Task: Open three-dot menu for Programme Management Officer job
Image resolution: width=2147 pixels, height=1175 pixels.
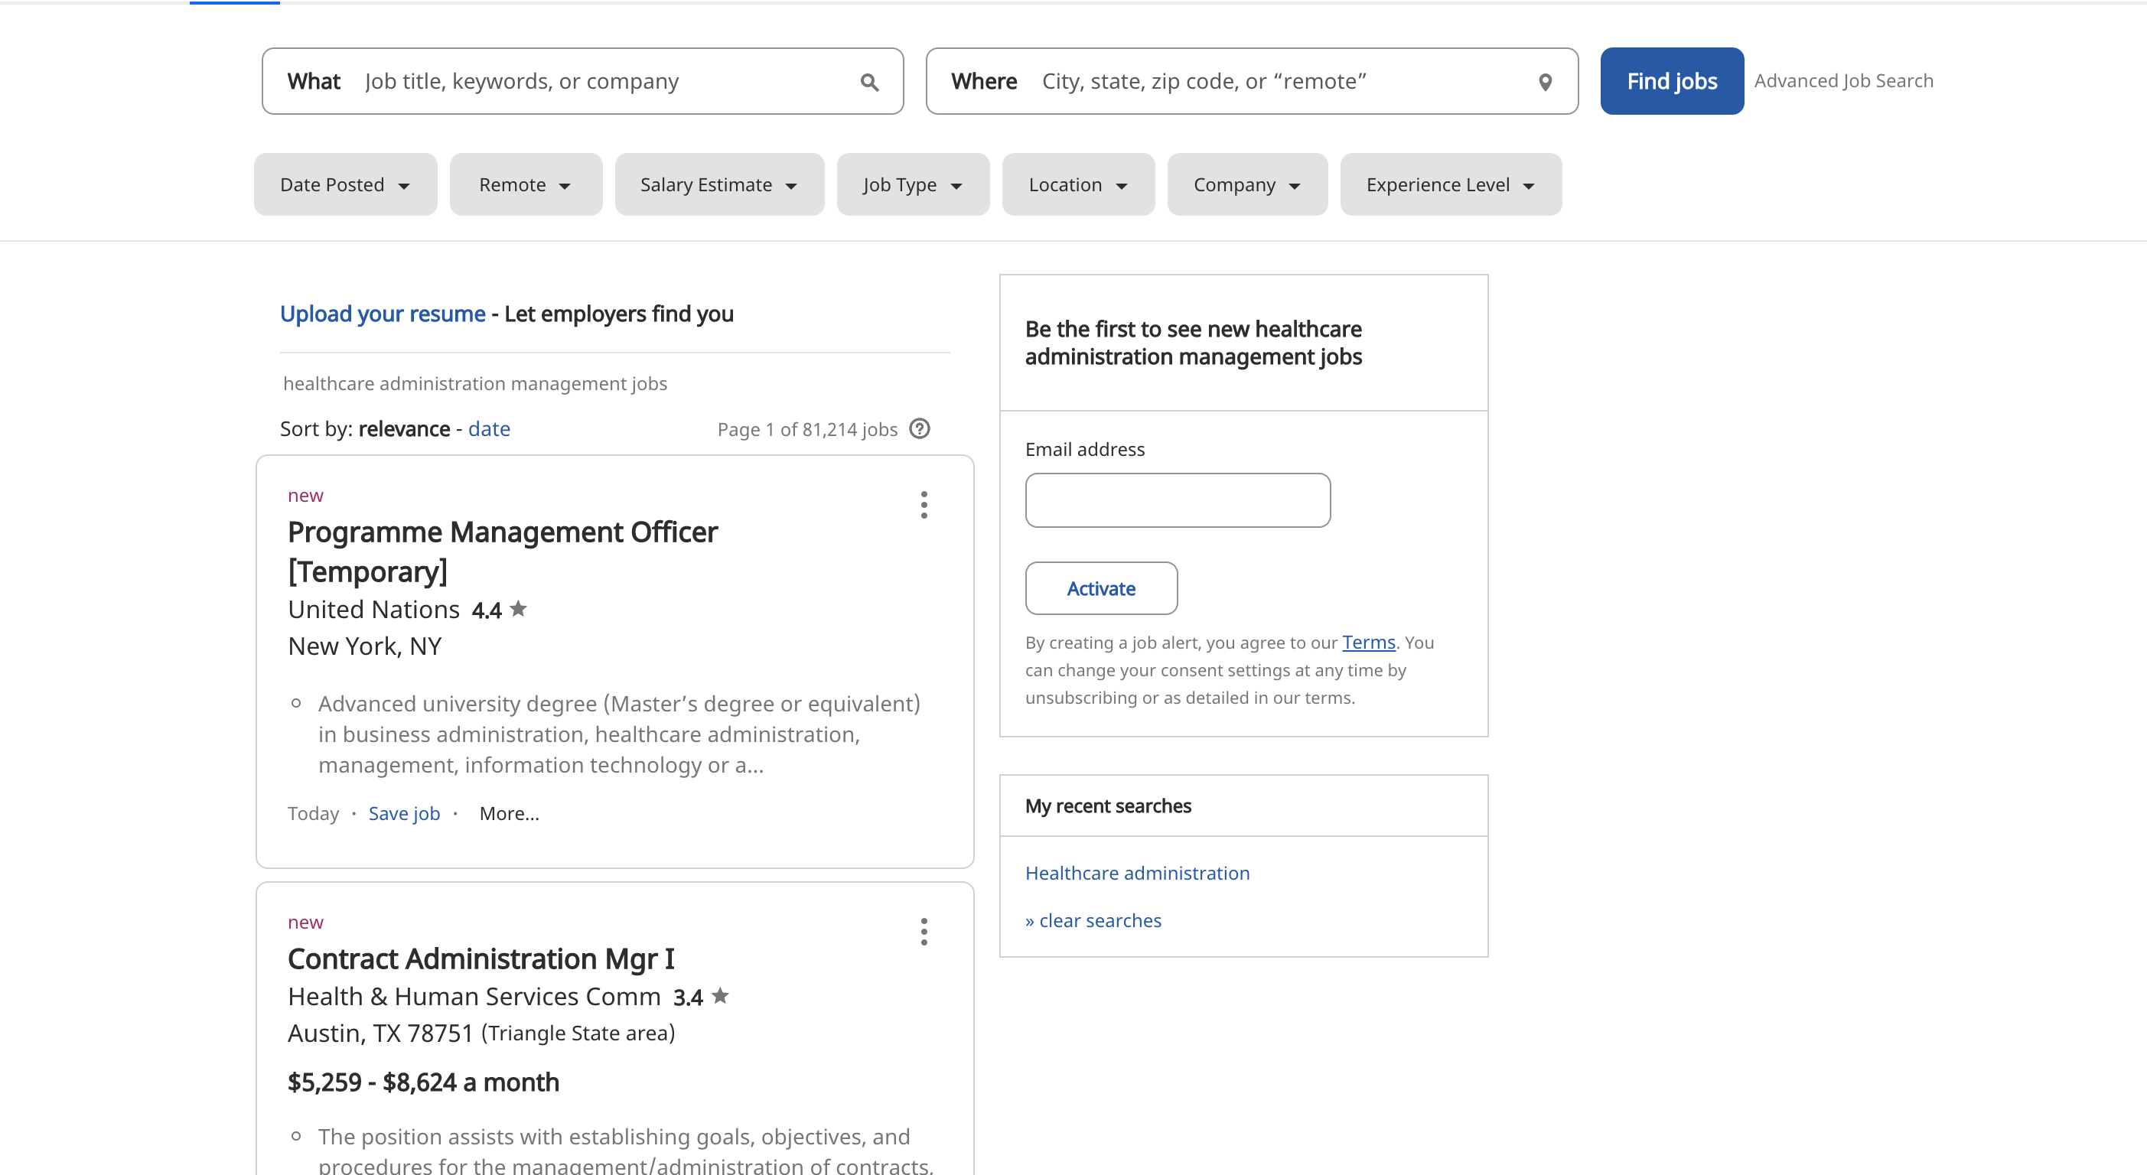Action: pyautogui.click(x=924, y=505)
